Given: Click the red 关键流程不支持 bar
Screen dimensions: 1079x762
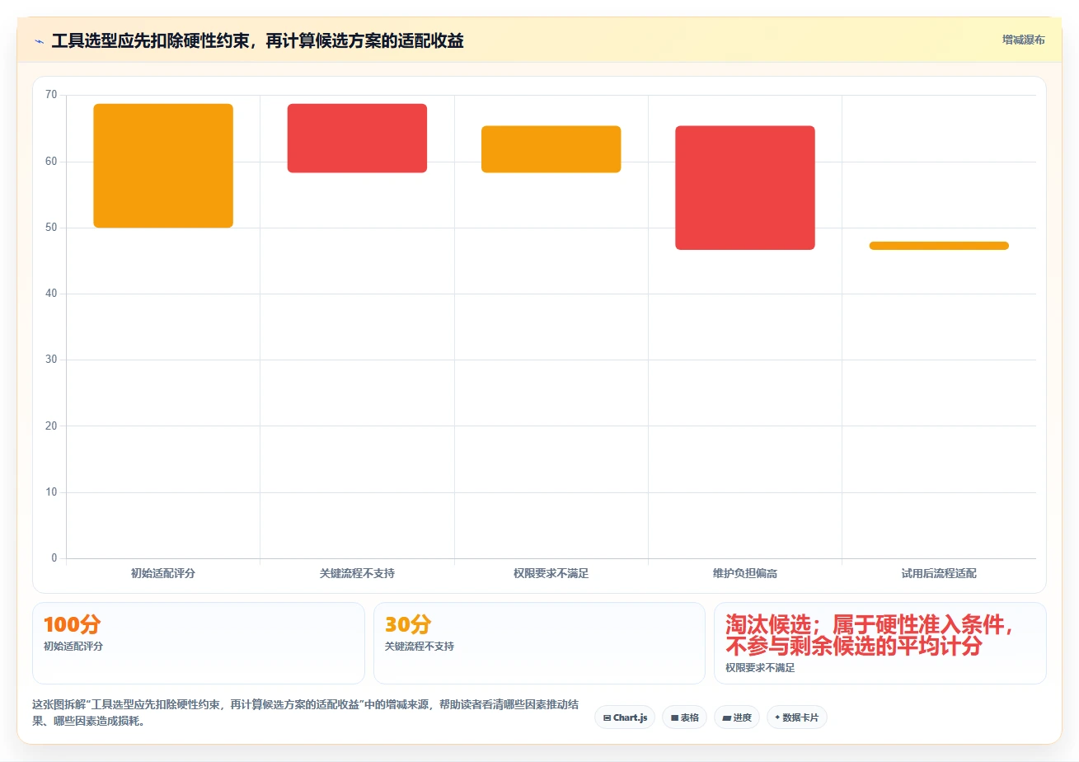Looking at the screenshot, I should click(x=357, y=139).
